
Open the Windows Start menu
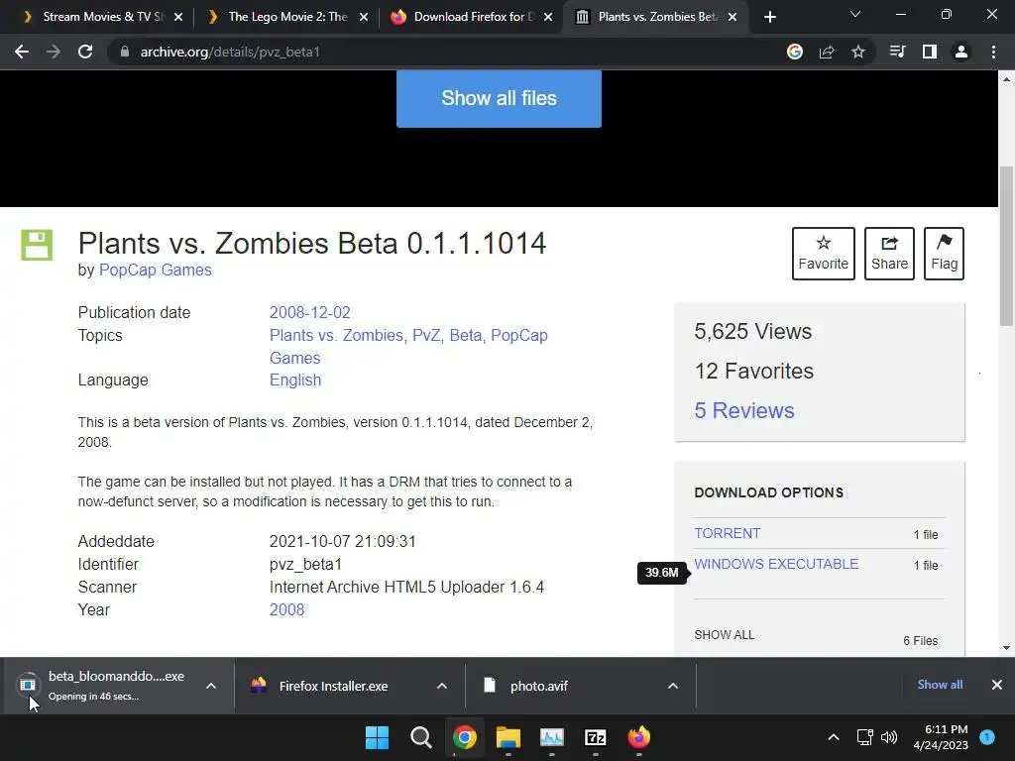(377, 737)
